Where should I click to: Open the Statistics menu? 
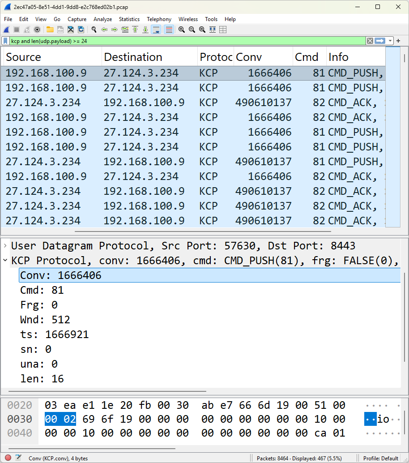tap(129, 19)
